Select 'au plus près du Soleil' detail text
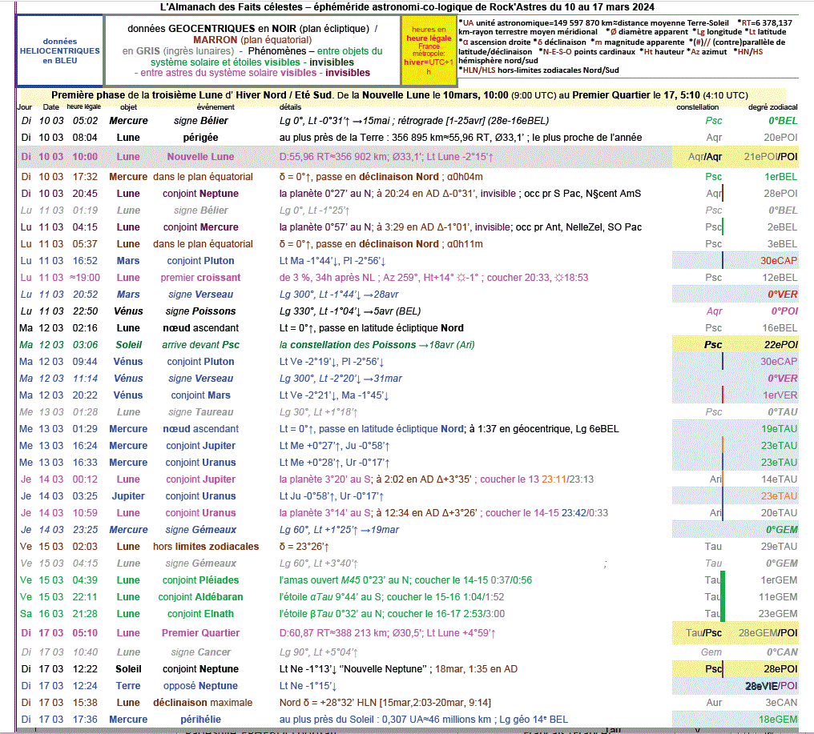This screenshot has width=814, height=734. click(x=424, y=720)
